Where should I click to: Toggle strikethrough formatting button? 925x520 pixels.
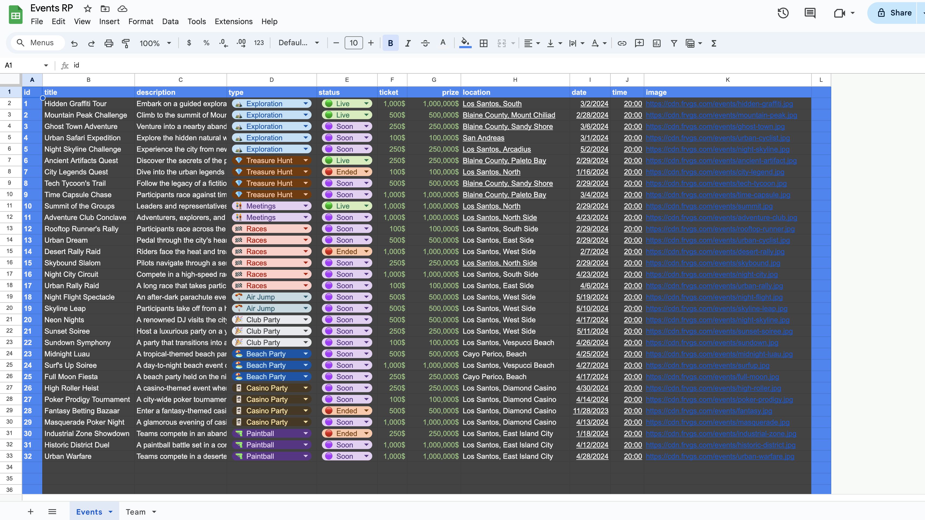[425, 43]
